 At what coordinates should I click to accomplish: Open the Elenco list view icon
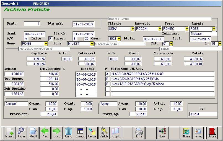[80, 133]
